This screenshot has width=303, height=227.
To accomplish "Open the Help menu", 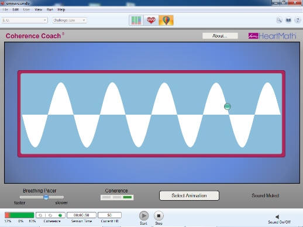I will pyautogui.click(x=61, y=9).
